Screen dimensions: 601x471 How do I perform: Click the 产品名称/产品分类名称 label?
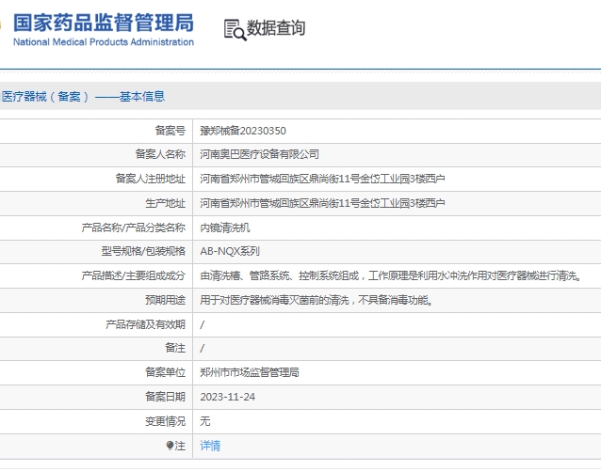[134, 228]
